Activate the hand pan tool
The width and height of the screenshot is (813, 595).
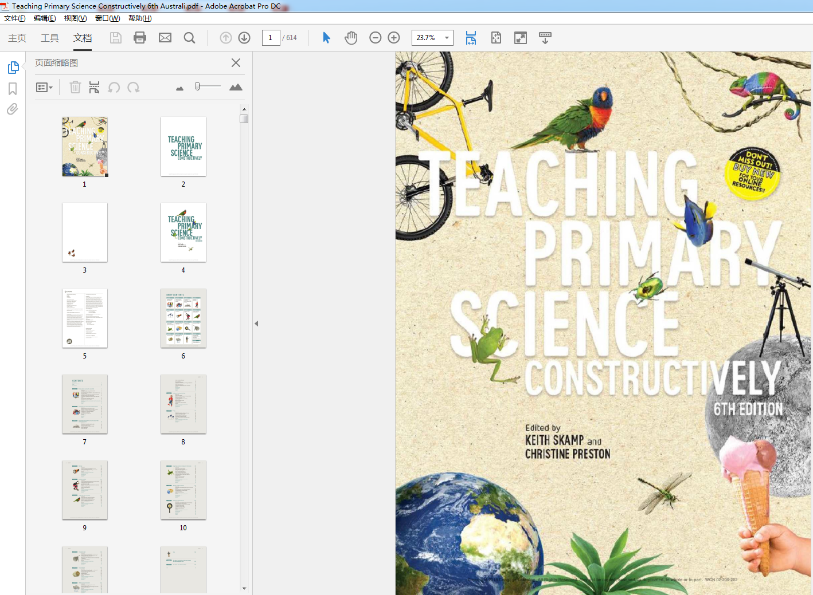coord(351,38)
